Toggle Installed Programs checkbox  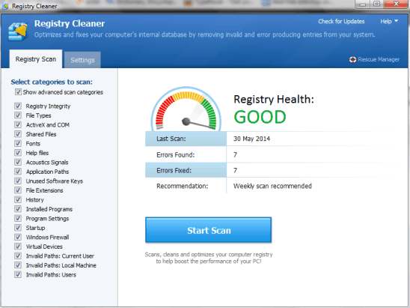click(18, 209)
